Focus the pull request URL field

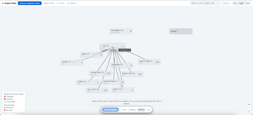click(205, 3)
